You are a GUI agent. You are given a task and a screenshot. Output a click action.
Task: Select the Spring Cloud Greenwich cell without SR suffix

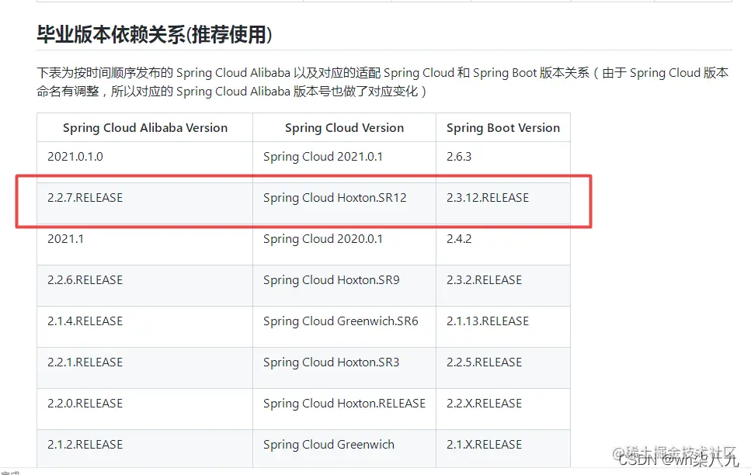(344, 449)
